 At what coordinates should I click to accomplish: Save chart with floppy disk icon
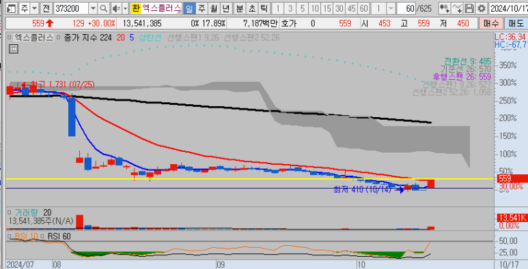(x=469, y=8)
